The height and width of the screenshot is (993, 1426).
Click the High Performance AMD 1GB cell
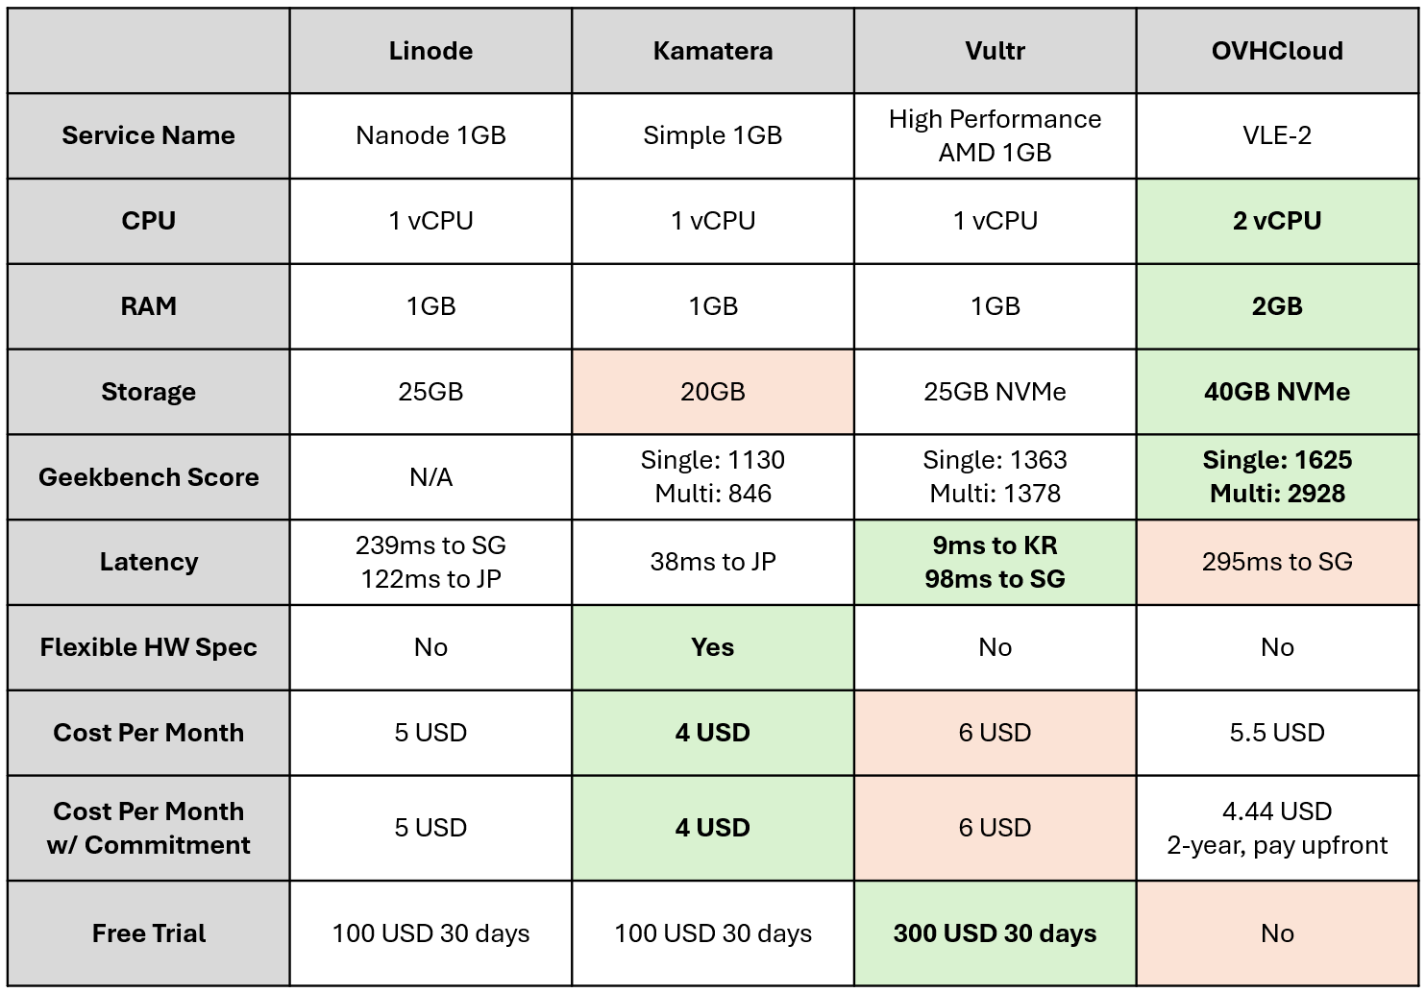pyautogui.click(x=995, y=135)
